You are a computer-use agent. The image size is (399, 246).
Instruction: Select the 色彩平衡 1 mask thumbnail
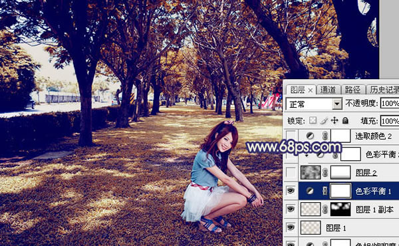[x=340, y=191]
